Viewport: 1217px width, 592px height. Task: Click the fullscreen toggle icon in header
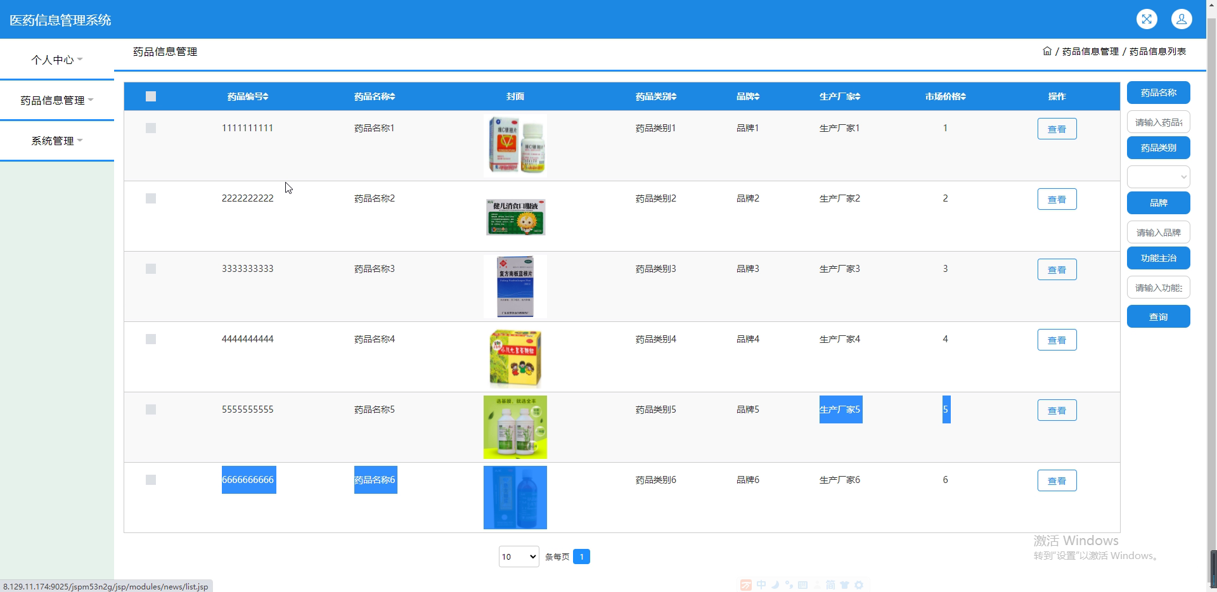coord(1147,19)
